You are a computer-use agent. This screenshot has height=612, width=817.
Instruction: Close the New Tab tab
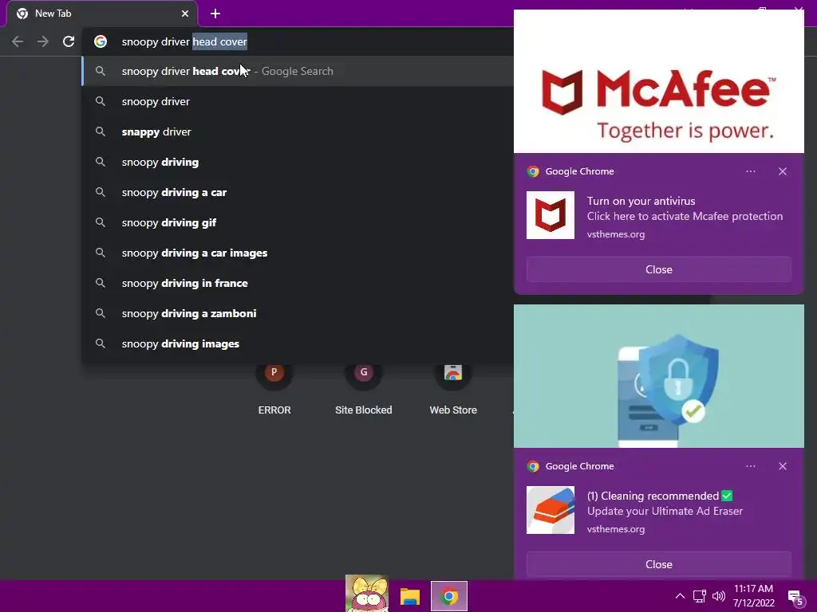click(x=185, y=14)
